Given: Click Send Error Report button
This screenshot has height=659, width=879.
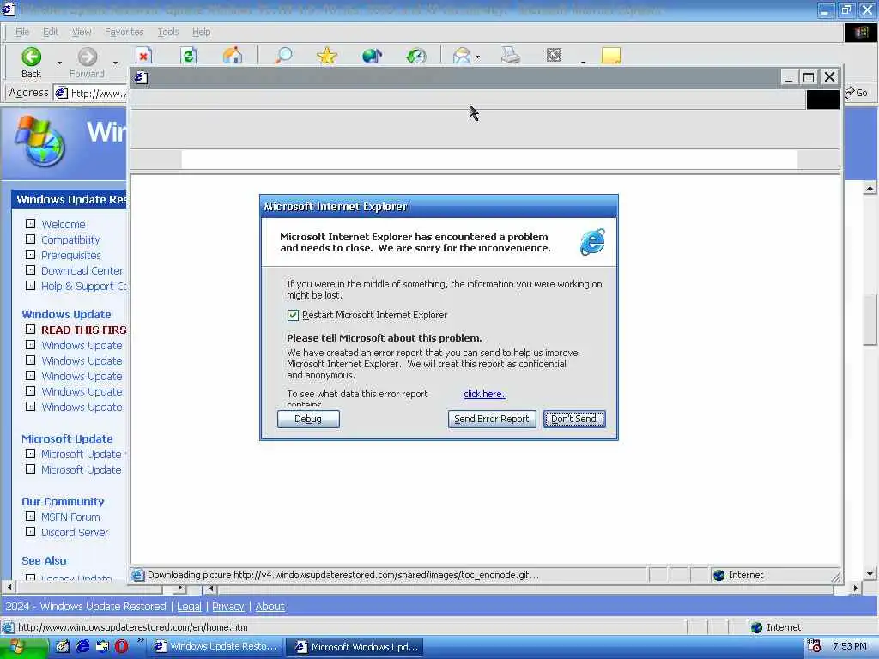Looking at the screenshot, I should pos(492,419).
